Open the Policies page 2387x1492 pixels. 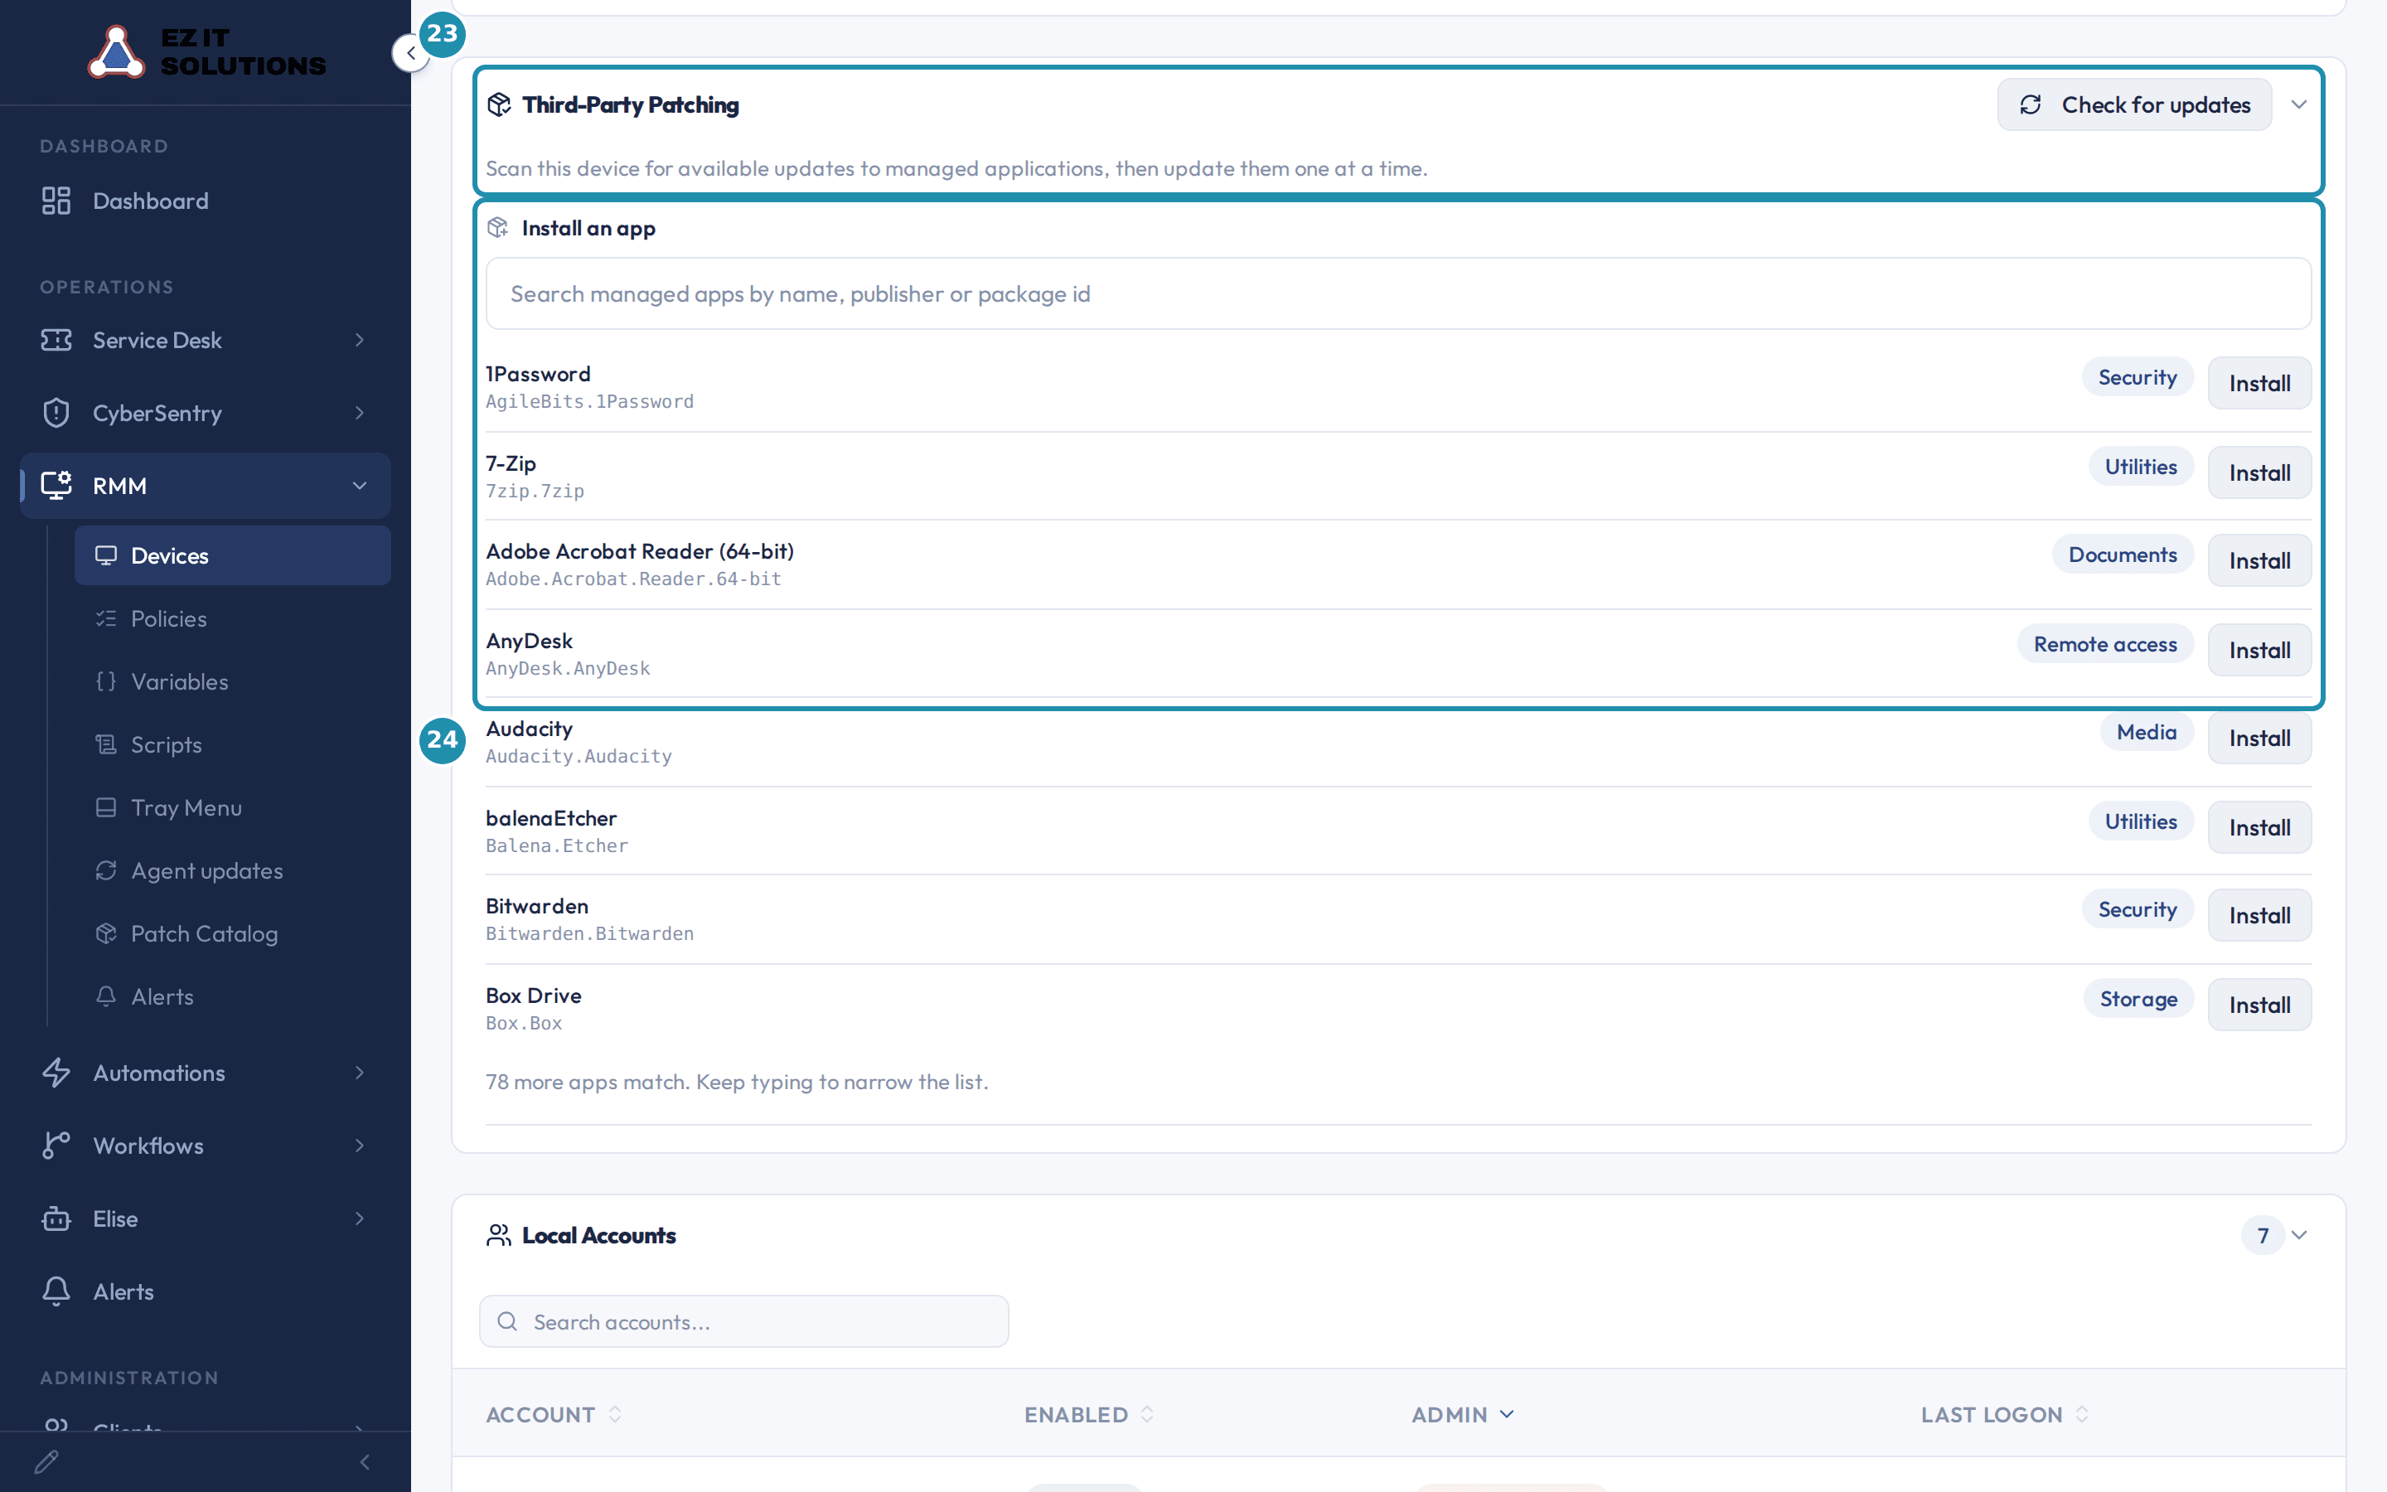pos(233,618)
